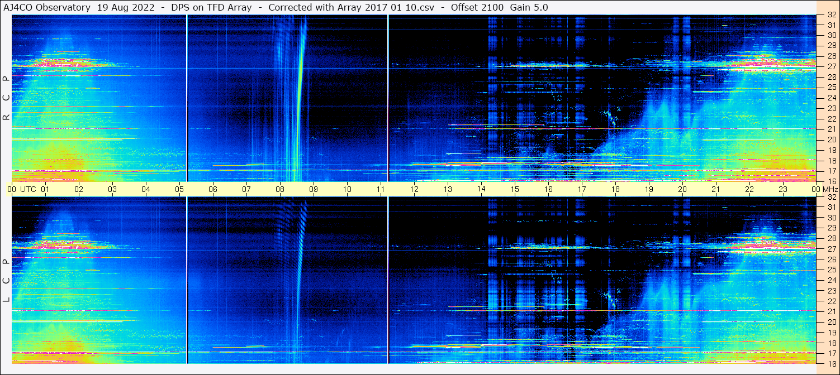Image resolution: width=840 pixels, height=375 pixels.
Task: Select hour '09' on the time axis
Action: click(x=314, y=189)
